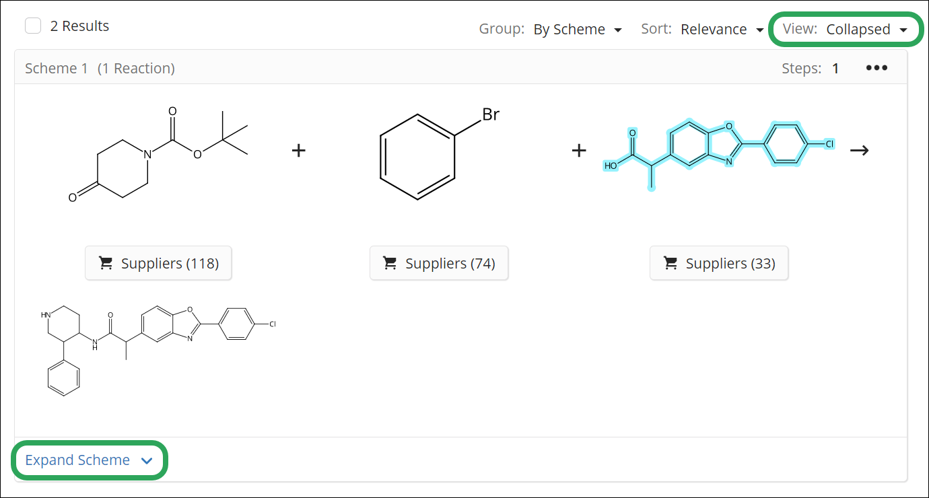The height and width of the screenshot is (498, 929).
Task: Open the View Collapsed dropdown
Action: point(867,30)
